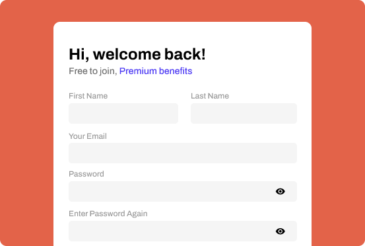Click the Enter Password Again label
This screenshot has width=365, height=246.
(108, 214)
